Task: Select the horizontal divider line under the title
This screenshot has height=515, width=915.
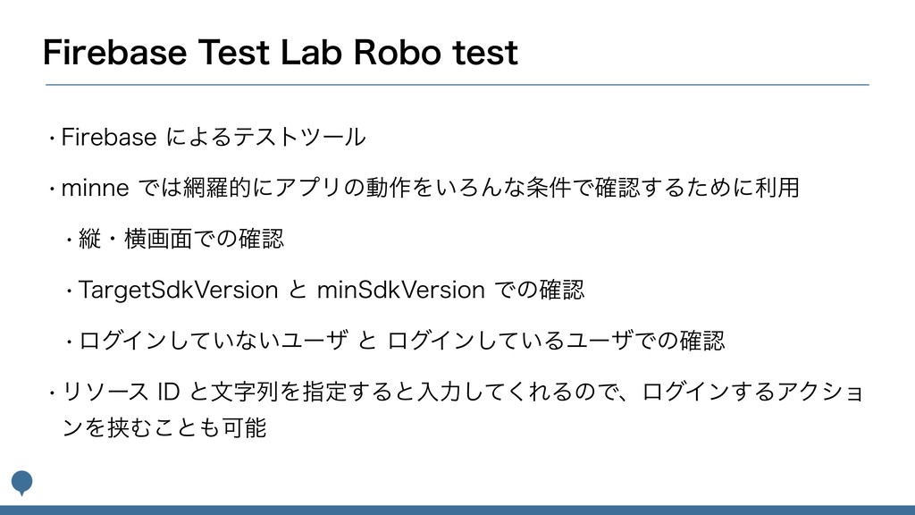Action: coord(457,85)
